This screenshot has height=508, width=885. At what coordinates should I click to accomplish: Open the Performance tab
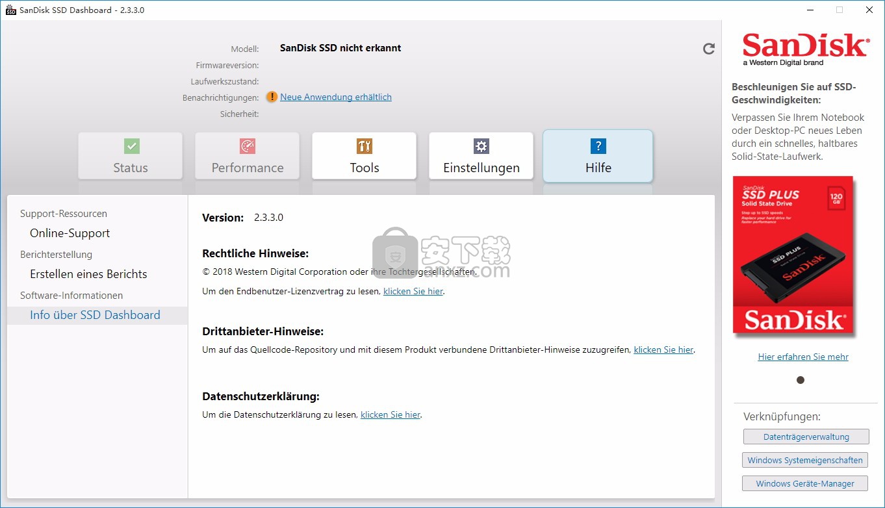click(x=248, y=156)
